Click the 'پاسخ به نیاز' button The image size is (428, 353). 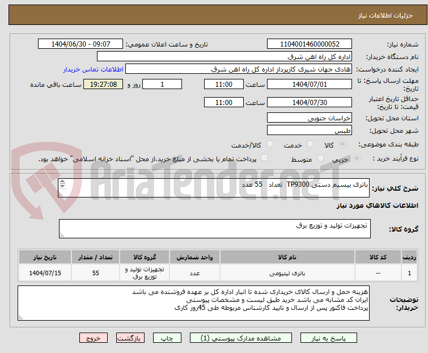click(x=328, y=338)
